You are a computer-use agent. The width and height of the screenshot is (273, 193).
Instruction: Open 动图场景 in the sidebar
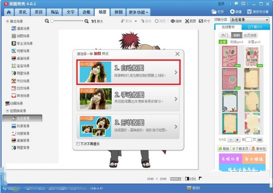(14, 104)
